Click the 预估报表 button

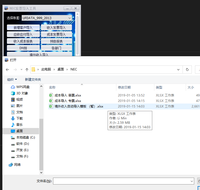[56, 41]
